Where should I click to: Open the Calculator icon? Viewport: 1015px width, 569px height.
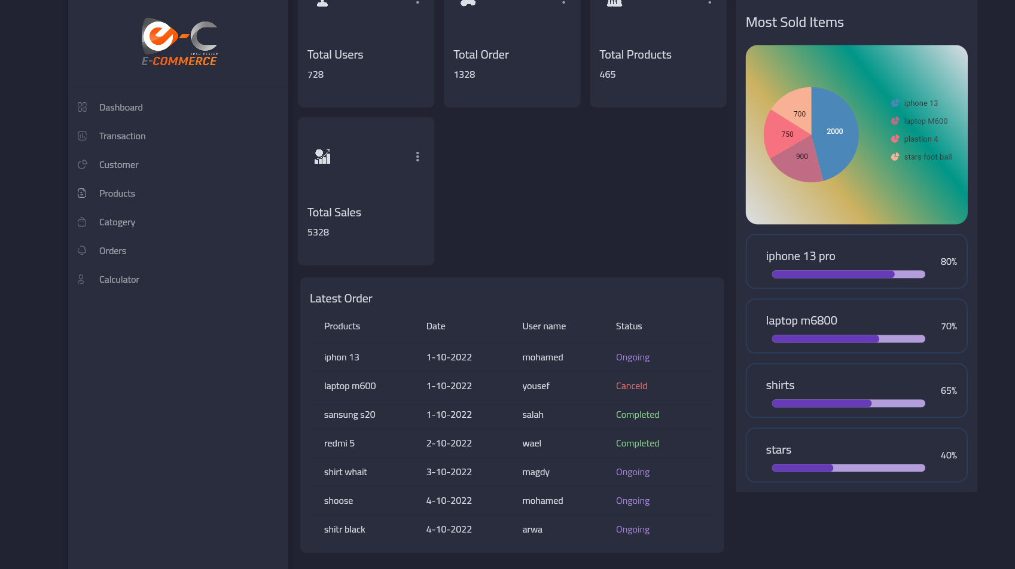coord(82,279)
